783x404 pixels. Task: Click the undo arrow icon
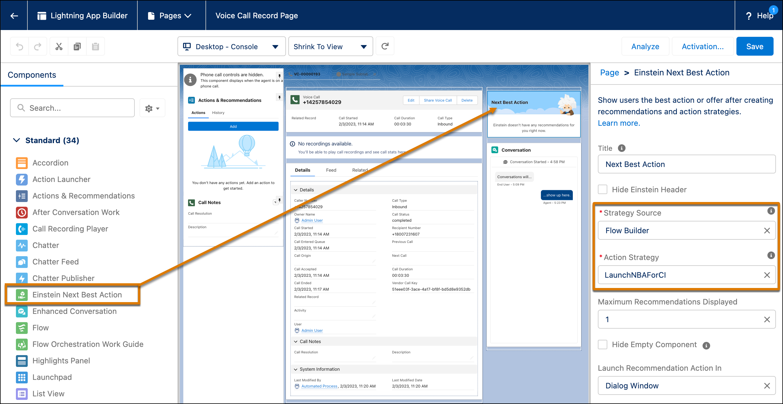coord(19,47)
